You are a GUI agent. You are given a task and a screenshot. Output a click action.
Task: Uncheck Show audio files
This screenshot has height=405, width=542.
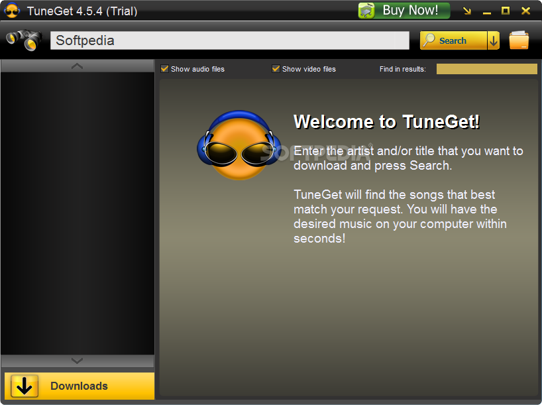[164, 69]
